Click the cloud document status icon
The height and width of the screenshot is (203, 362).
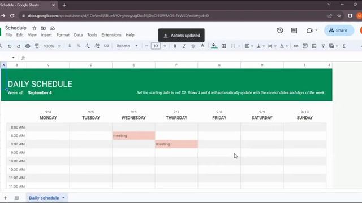pos(53,28)
